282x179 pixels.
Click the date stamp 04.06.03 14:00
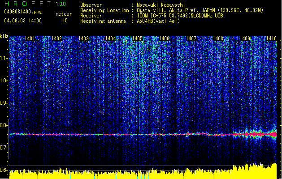23,21
